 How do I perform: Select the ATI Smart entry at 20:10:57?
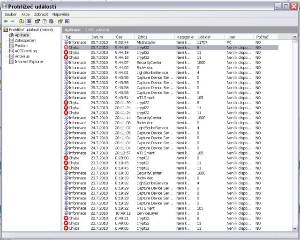[x=170, y=153]
